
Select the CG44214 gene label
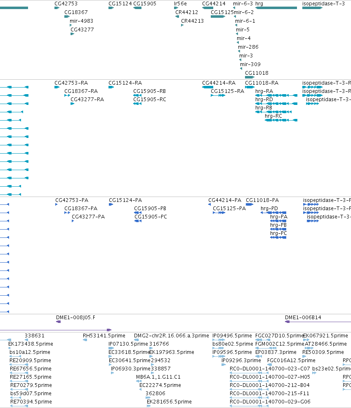[214, 4]
